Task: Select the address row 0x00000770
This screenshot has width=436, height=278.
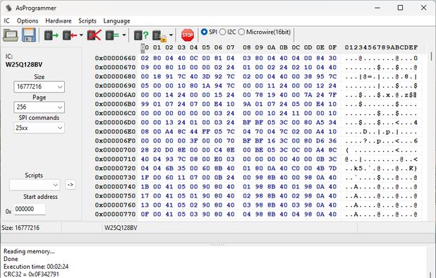Action: pyautogui.click(x=115, y=214)
